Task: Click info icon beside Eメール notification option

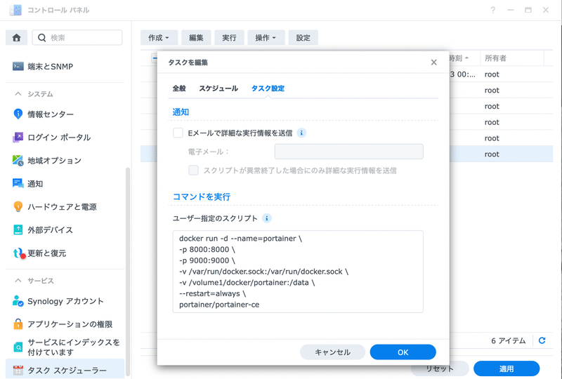Action: pos(301,133)
